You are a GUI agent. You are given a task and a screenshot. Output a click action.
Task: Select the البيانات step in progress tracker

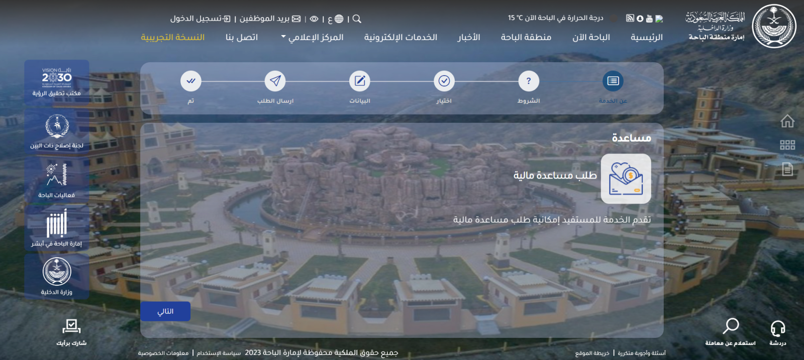(x=360, y=81)
